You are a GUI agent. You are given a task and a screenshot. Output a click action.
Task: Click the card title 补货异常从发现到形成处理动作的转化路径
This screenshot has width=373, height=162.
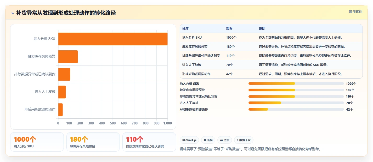pos(66,13)
